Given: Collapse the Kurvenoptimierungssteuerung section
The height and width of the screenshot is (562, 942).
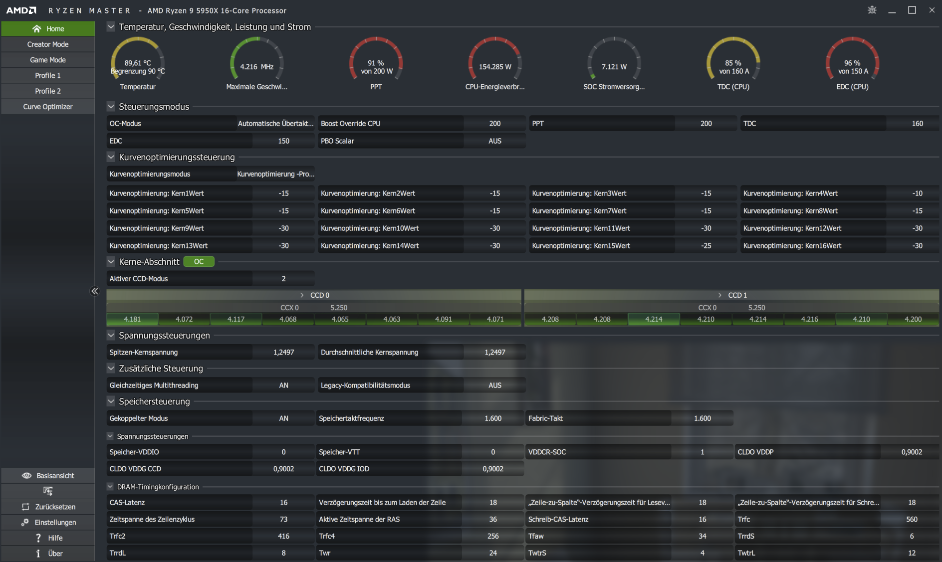Looking at the screenshot, I should point(111,157).
